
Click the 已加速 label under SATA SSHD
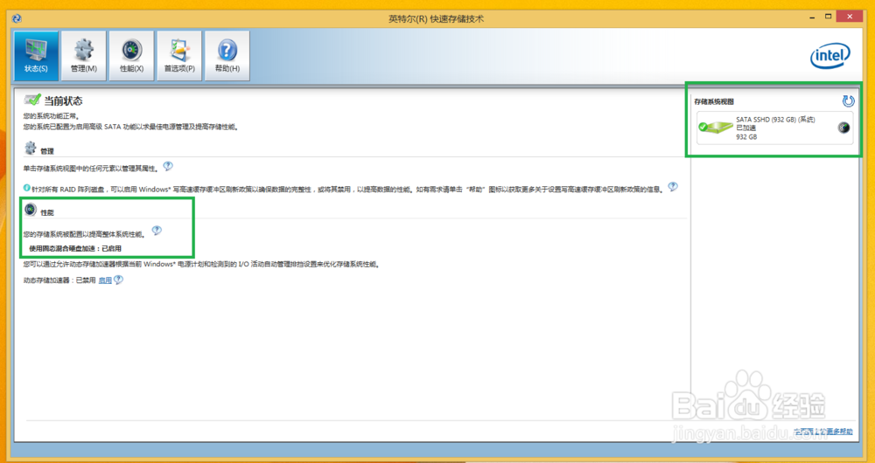tap(746, 128)
